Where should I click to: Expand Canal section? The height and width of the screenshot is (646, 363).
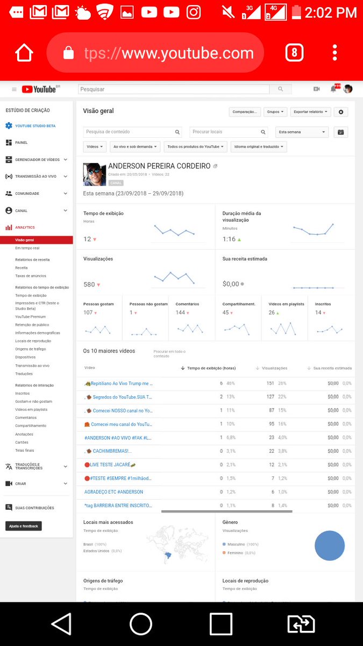[x=36, y=210]
